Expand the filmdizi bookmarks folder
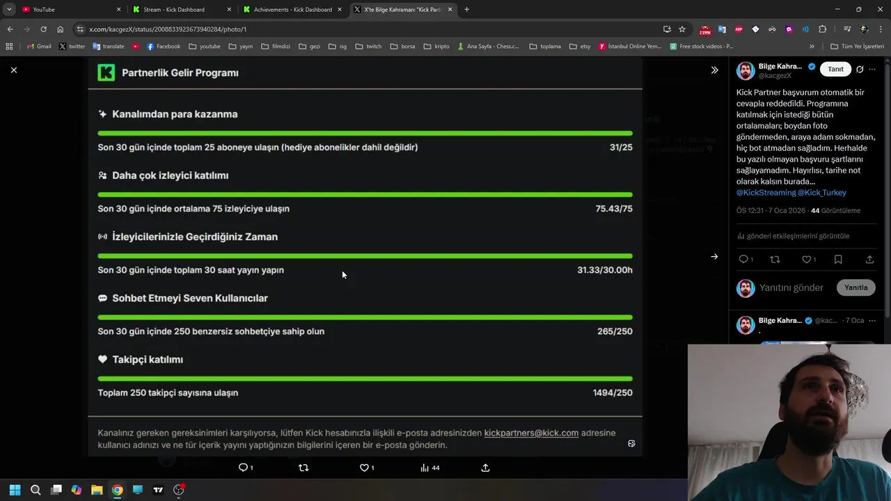891x501 pixels. (x=276, y=47)
